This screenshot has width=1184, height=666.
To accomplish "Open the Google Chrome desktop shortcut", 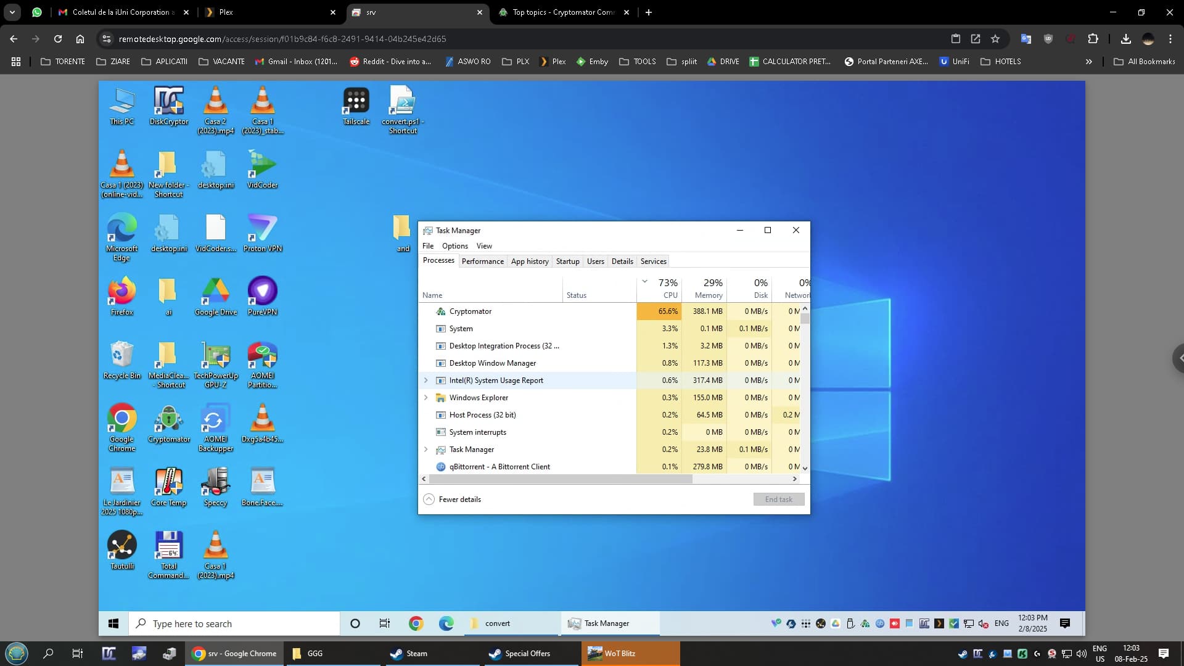I will point(121,427).
